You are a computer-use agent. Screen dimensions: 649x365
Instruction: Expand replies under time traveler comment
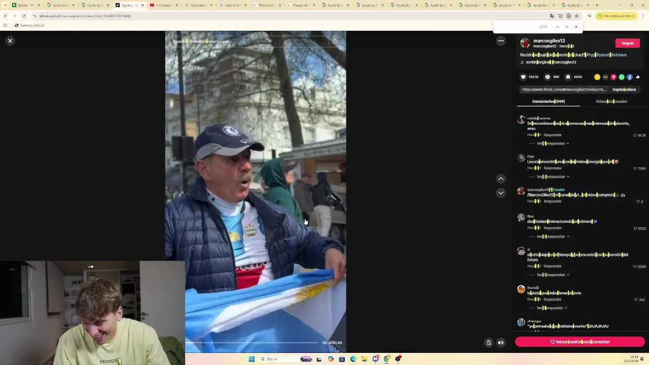click(x=553, y=275)
